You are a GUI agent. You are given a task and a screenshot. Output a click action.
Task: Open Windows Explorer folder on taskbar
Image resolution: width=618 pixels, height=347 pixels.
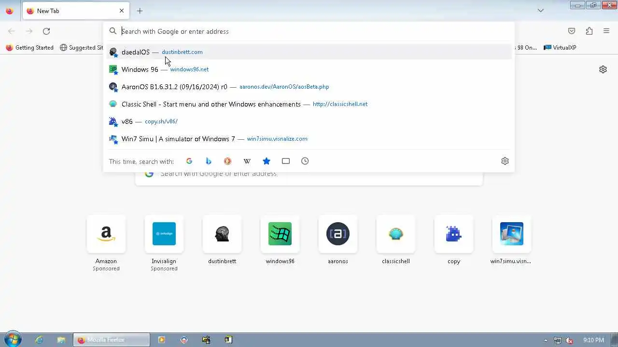[x=61, y=340]
